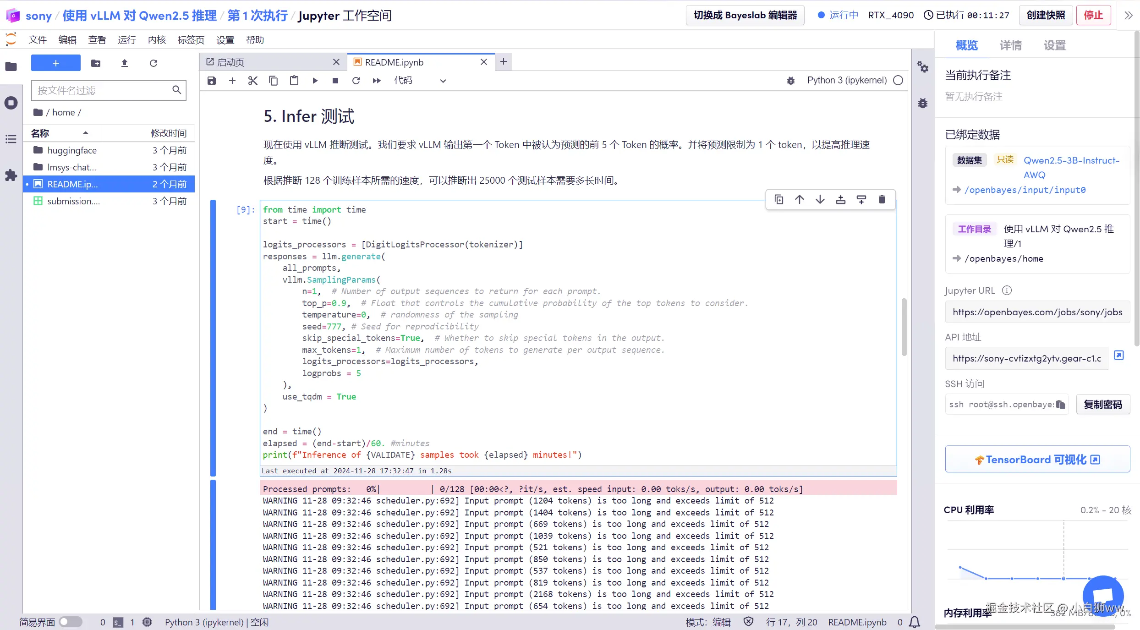Open the debugger bug icon in the right sidebar

pos(922,103)
